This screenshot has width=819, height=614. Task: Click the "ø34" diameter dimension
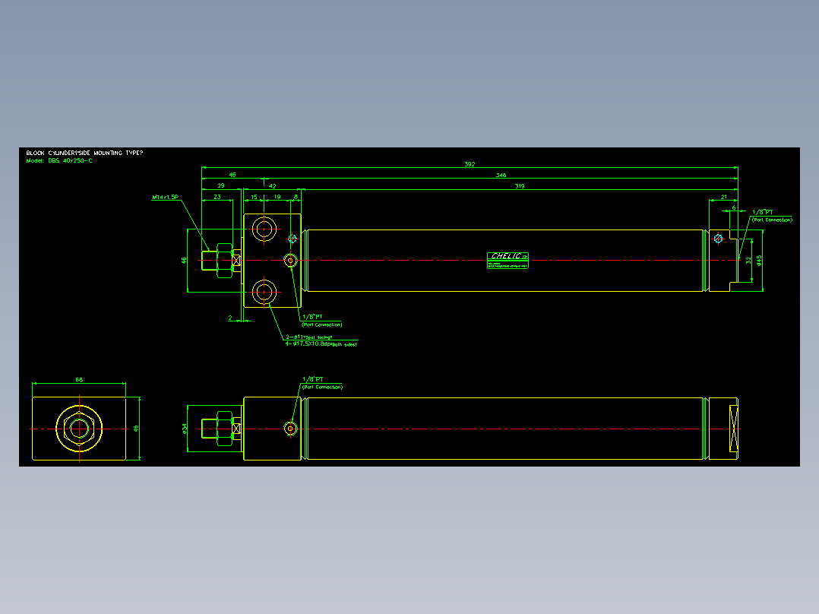[x=185, y=429]
